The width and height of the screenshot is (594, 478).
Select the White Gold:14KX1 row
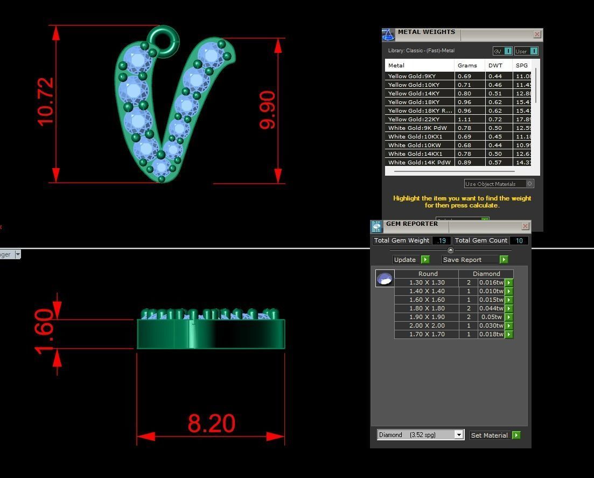(x=458, y=154)
